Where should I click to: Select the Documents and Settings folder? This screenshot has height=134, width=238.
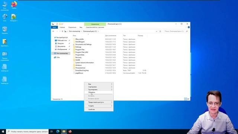pyautogui.click(x=83, y=44)
